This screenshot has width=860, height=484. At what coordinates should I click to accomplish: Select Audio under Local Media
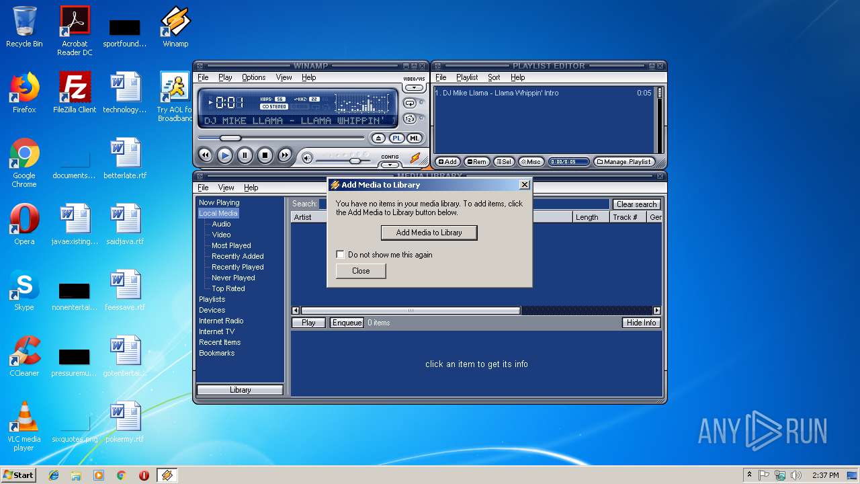[x=221, y=224]
